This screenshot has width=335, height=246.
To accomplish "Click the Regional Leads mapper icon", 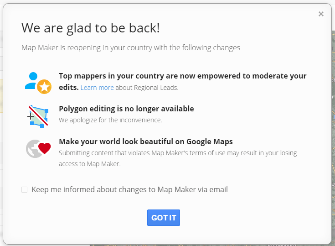I will pyautogui.click(x=38, y=82).
